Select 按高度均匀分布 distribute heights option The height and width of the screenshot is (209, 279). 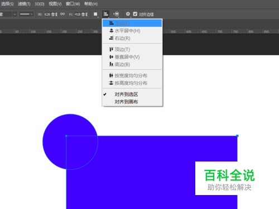coord(132,83)
